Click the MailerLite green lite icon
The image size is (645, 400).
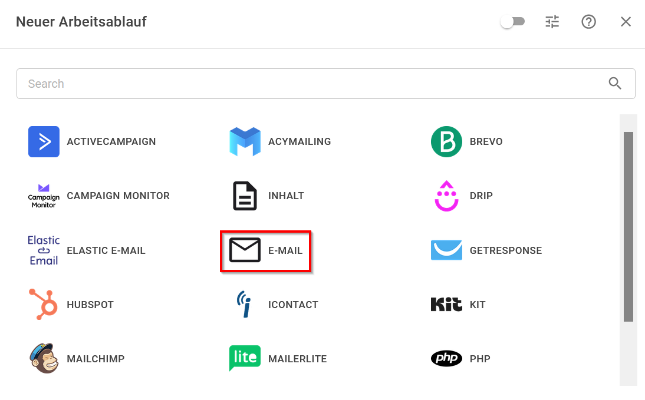point(245,358)
